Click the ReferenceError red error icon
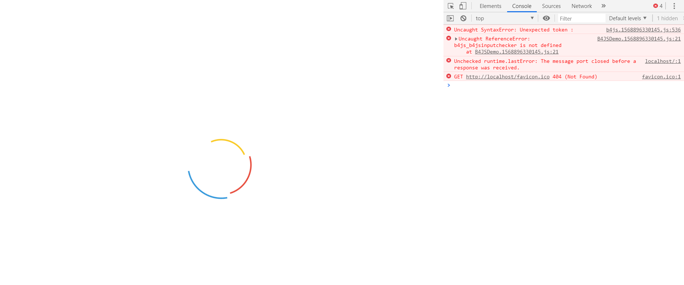Viewport: 684px width, 285px height. pyautogui.click(x=449, y=38)
